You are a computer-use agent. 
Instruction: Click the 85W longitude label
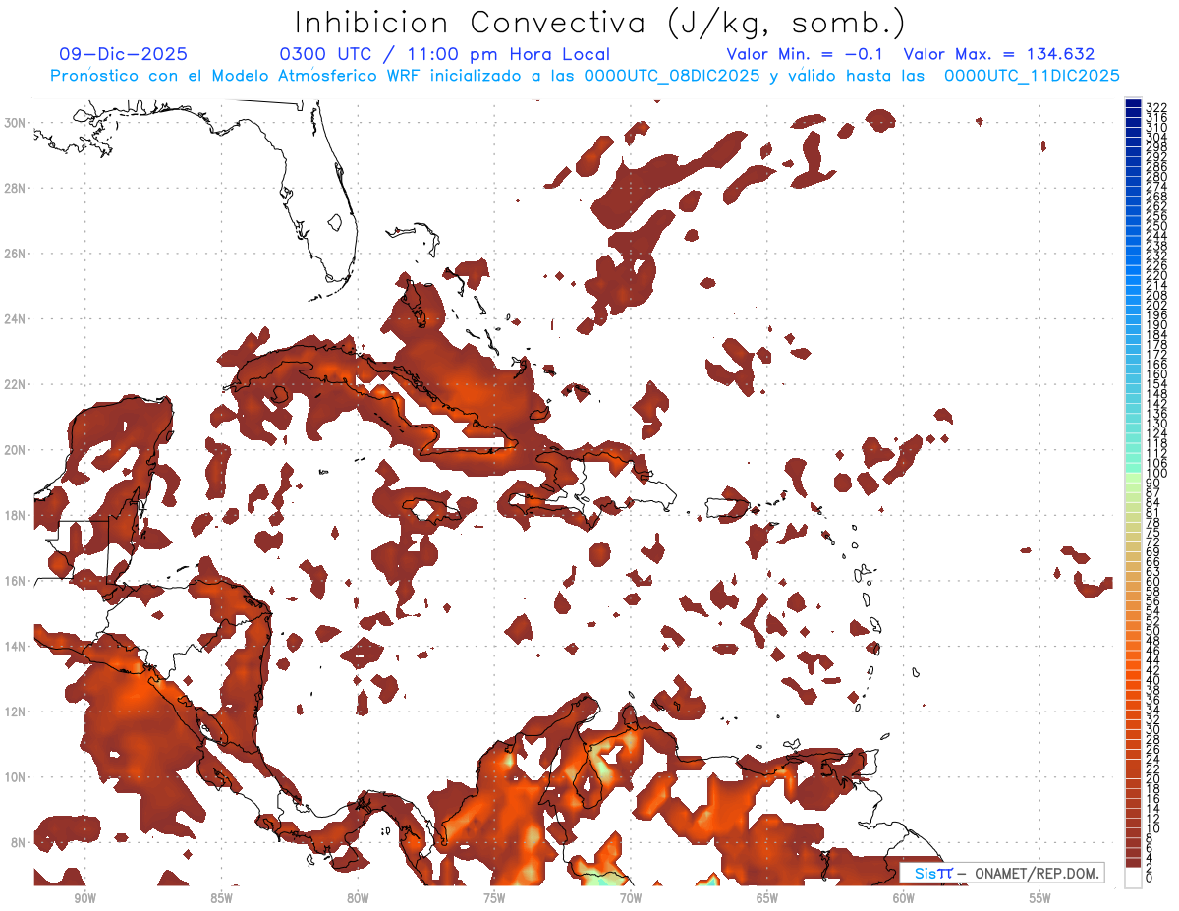(221, 898)
